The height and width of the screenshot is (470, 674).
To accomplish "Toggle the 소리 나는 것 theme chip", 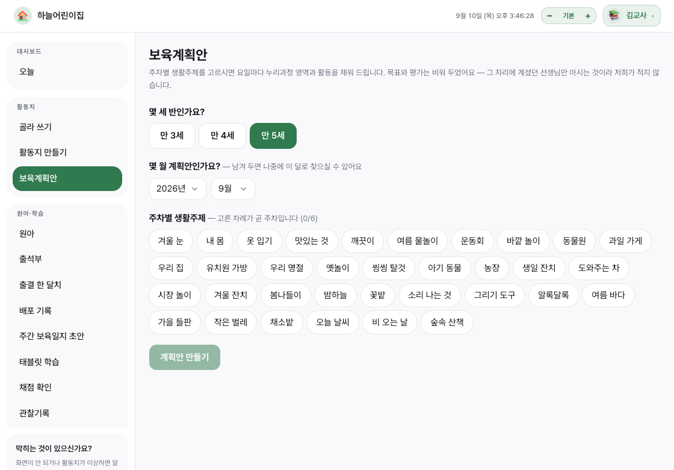I will point(430,295).
